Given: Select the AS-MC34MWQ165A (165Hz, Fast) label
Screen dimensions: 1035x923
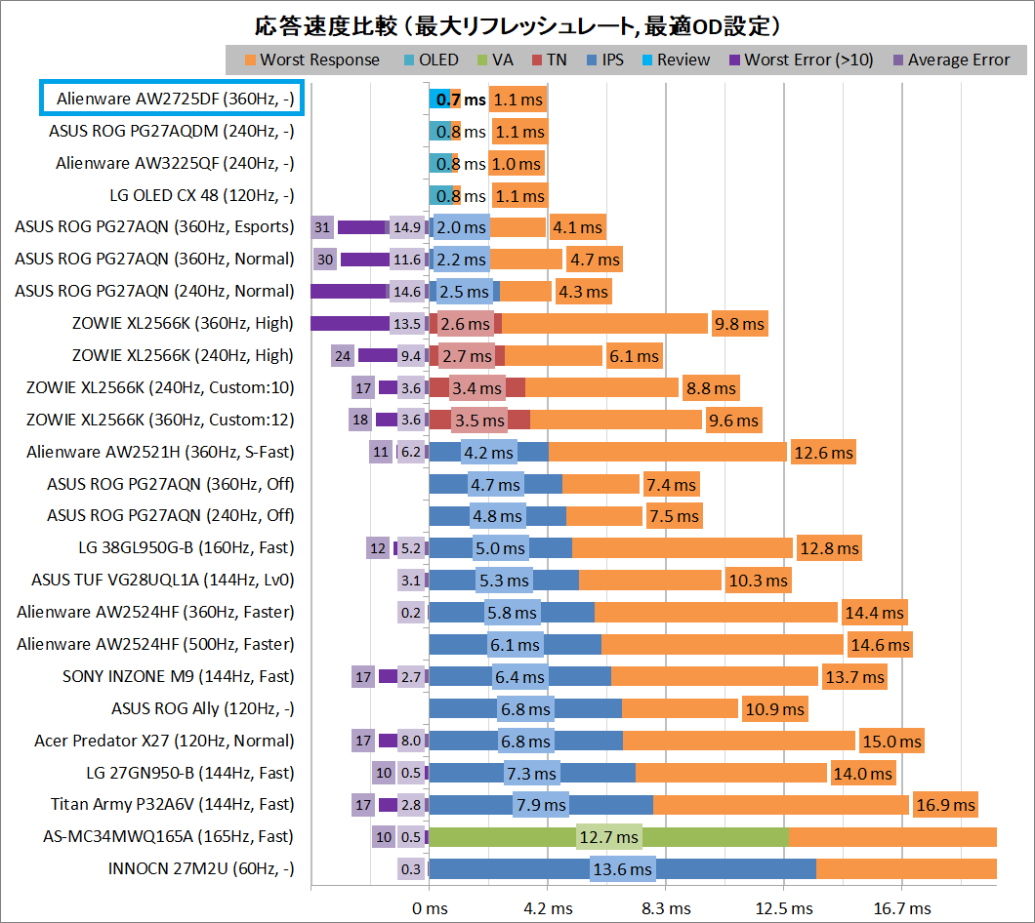Looking at the screenshot, I should coord(168,836).
